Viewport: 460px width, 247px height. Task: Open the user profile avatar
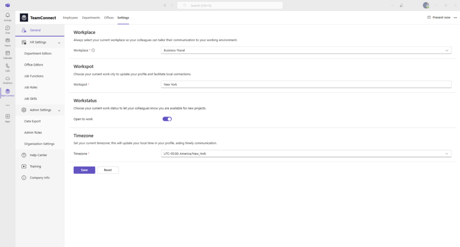(426, 5)
